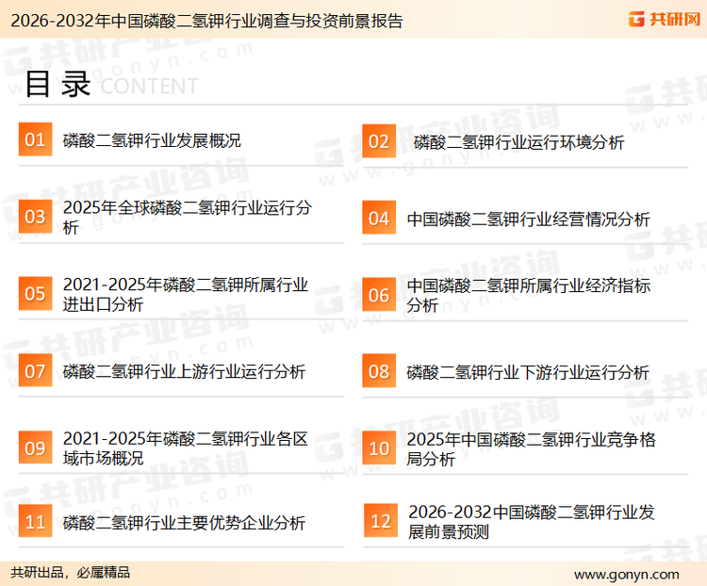The image size is (707, 586).
Task: Open chapter 2021-2025年磷酸二氢钾行业各区域市场概况
Action: pos(186,448)
